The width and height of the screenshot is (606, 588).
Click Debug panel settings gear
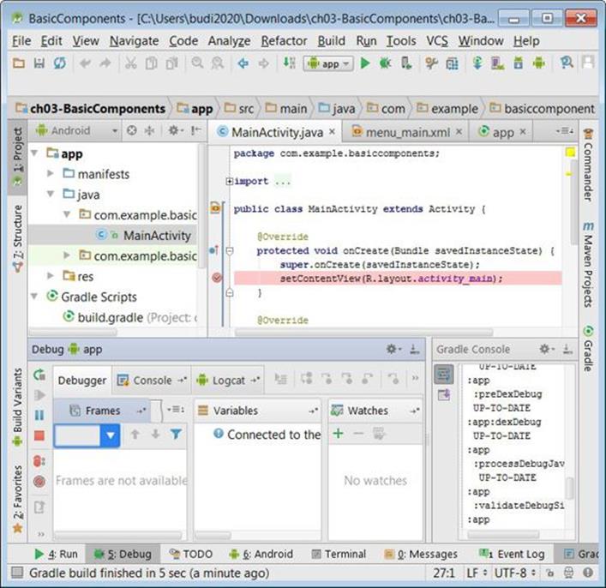coord(393,349)
